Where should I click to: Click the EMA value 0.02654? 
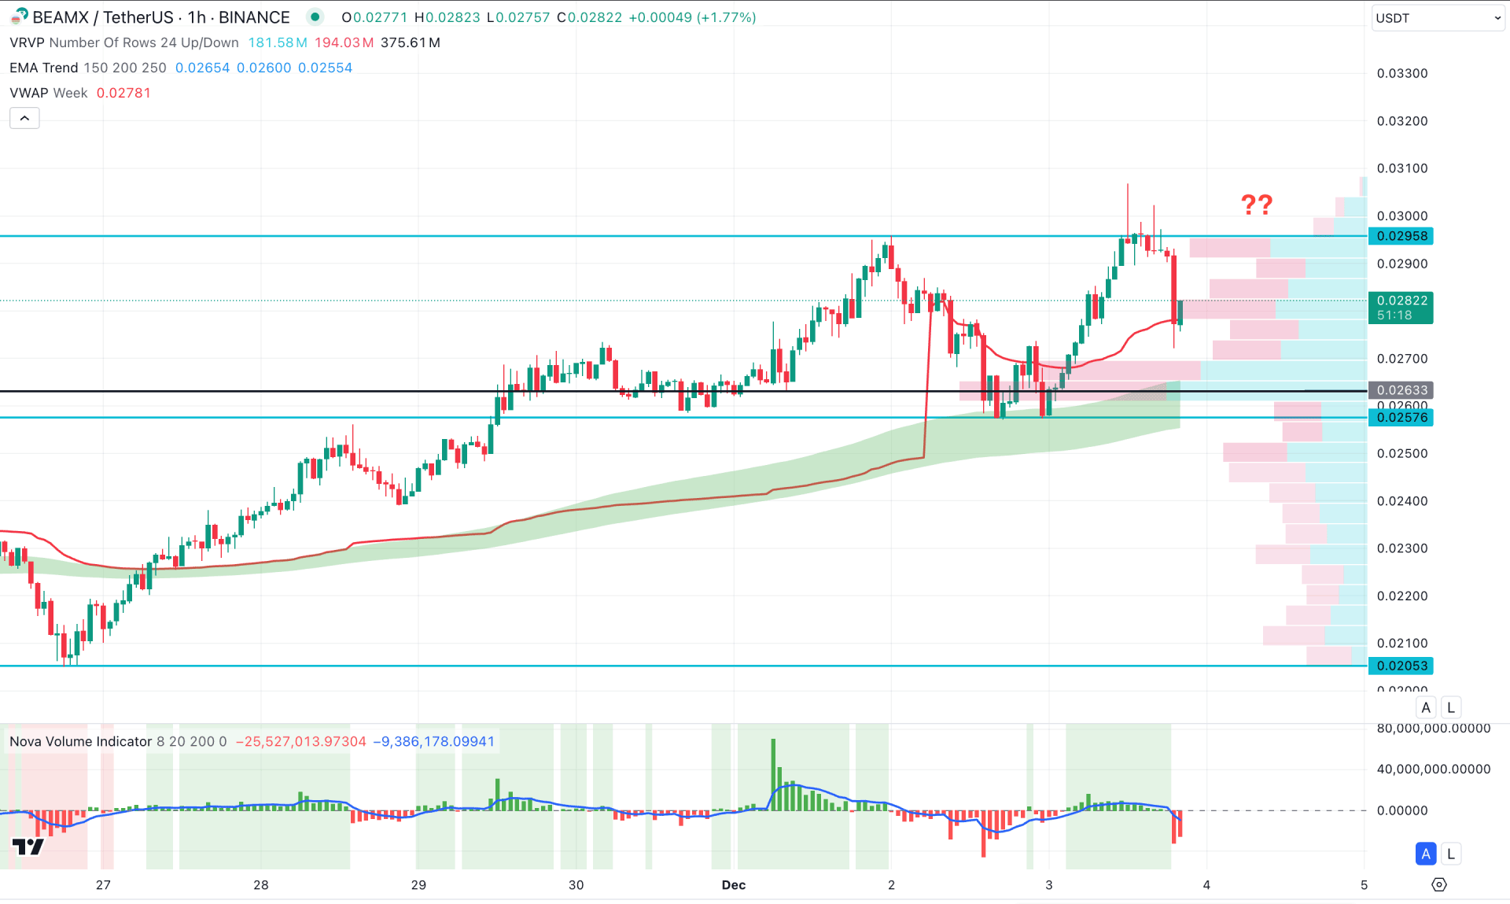tap(202, 68)
